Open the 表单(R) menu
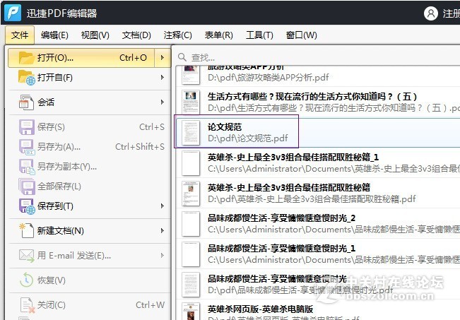This screenshot has width=460, height=320. [219, 35]
